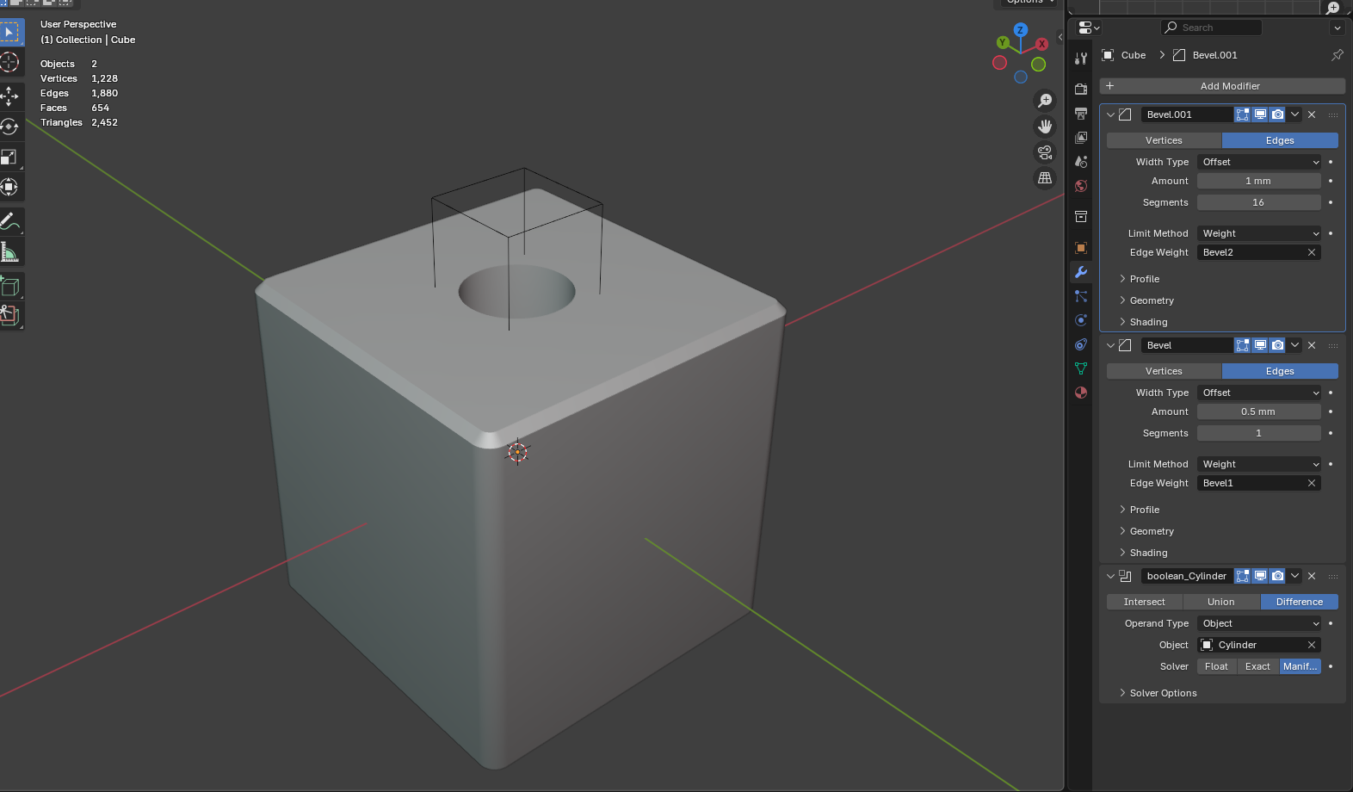Choose the Exact solver option
This screenshot has width=1353, height=792.
(1257, 666)
